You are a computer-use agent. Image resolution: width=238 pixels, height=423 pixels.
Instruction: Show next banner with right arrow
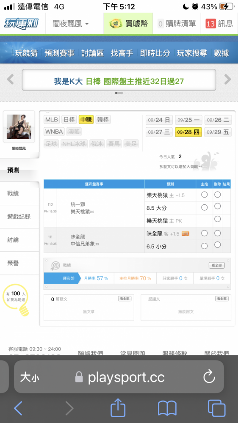point(227,80)
